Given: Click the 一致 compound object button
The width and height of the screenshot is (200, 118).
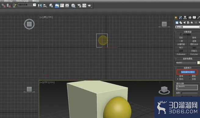Looking at the screenshot, I should click(x=181, y=41).
